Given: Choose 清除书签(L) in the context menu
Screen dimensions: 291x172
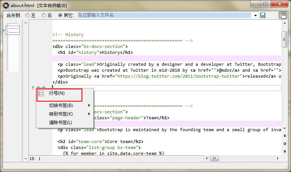Looking at the screenshot, I should pyautogui.click(x=65, y=123).
